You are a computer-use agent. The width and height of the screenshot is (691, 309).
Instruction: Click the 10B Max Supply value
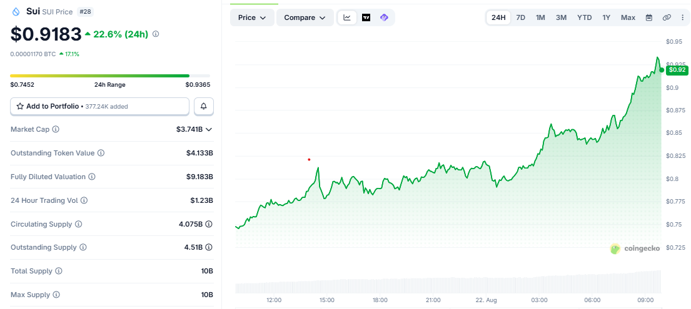click(x=207, y=295)
